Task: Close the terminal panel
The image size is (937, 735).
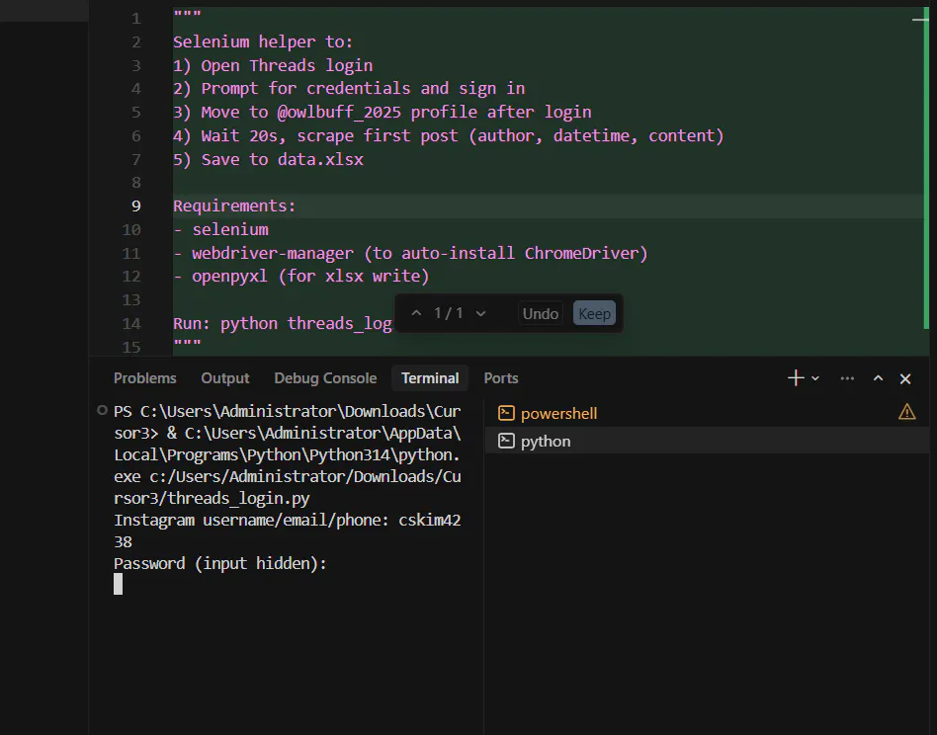Action: point(905,378)
